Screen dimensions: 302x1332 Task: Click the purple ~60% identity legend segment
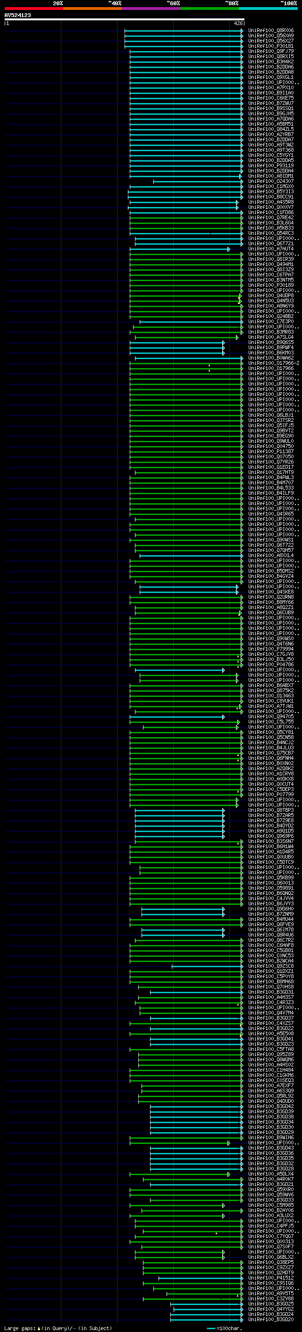151,9
